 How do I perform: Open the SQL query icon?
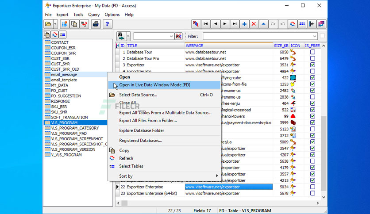[196, 24]
